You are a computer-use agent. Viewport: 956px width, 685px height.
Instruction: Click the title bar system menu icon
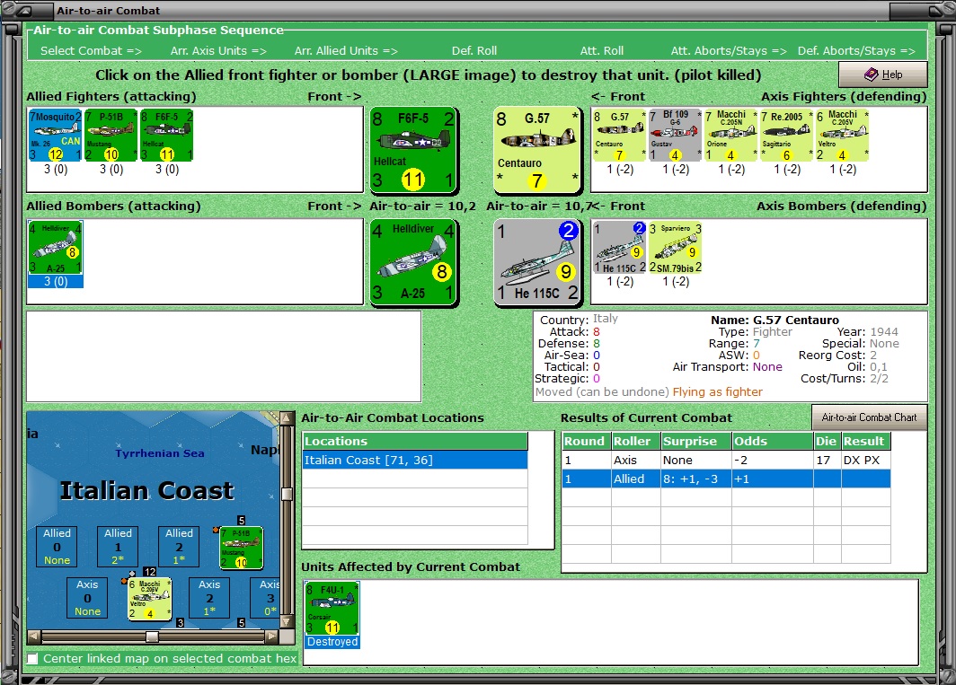click(25, 11)
